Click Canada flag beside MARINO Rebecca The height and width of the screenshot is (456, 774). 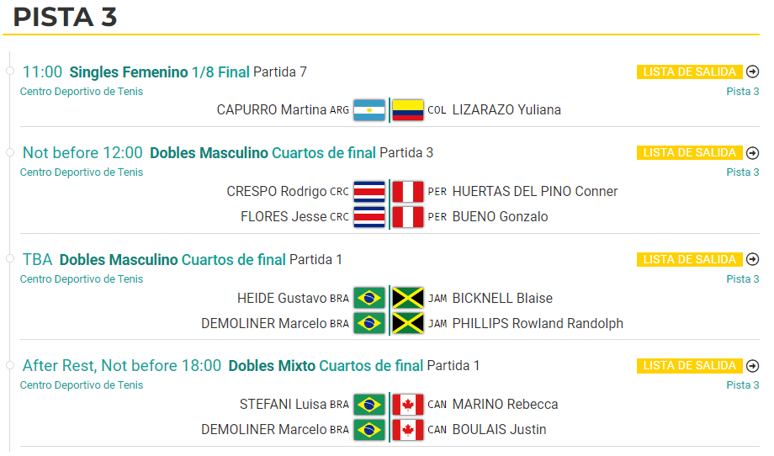pos(408,405)
